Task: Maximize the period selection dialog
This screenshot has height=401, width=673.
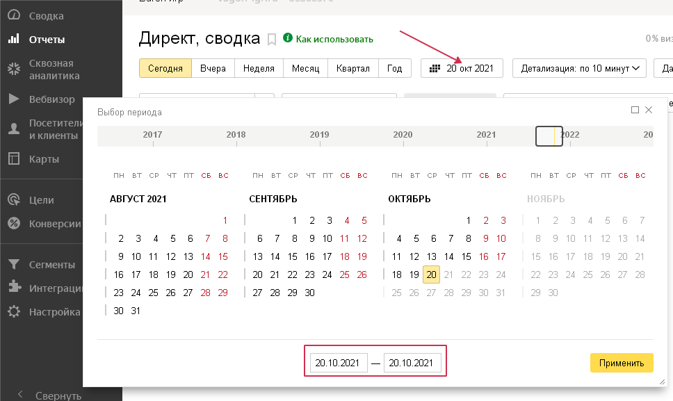Action: [635, 110]
